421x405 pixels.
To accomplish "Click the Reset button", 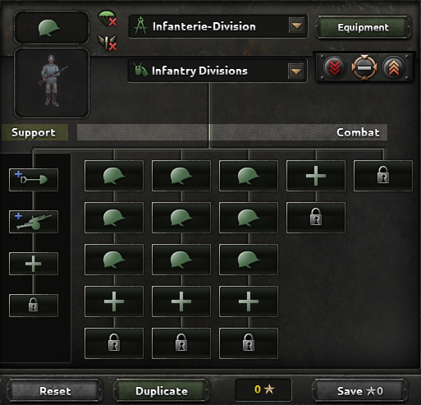I will coord(55,391).
